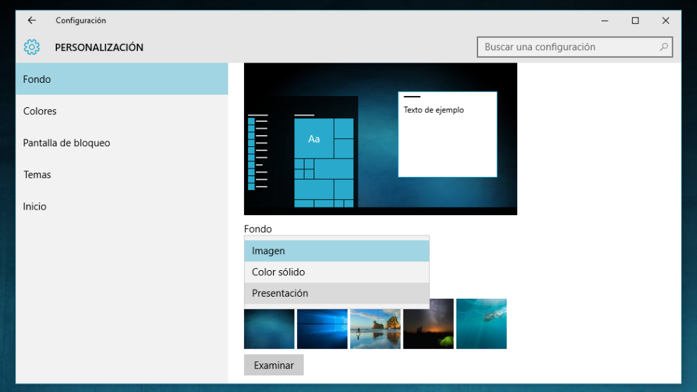Click the Personalización gear icon

(x=31, y=47)
